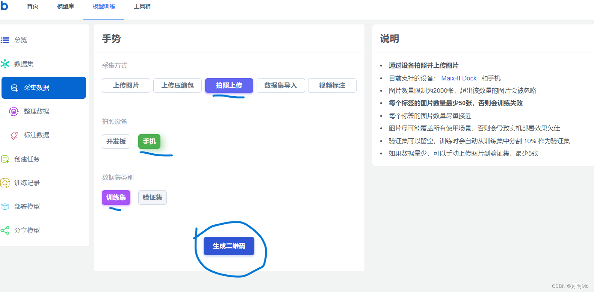Image resolution: width=594 pixels, height=292 pixels.
Task: Click the 拍照设备 section label
Action: tap(115, 121)
